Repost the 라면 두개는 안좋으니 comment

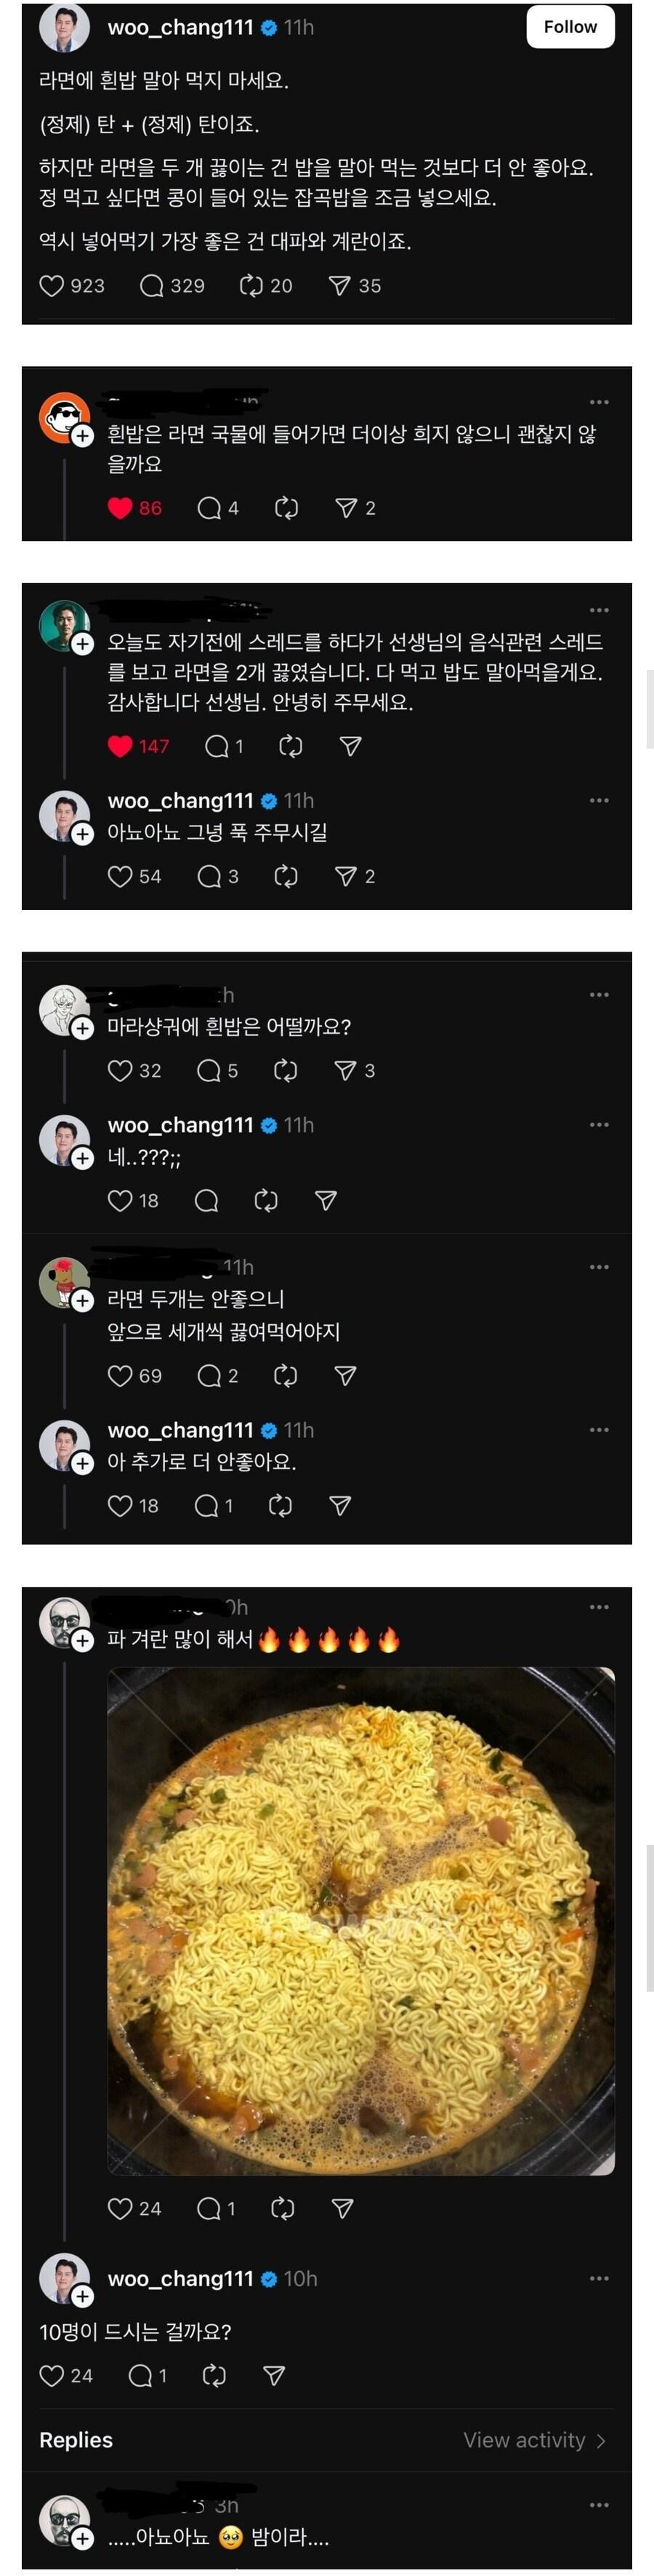click(286, 1376)
